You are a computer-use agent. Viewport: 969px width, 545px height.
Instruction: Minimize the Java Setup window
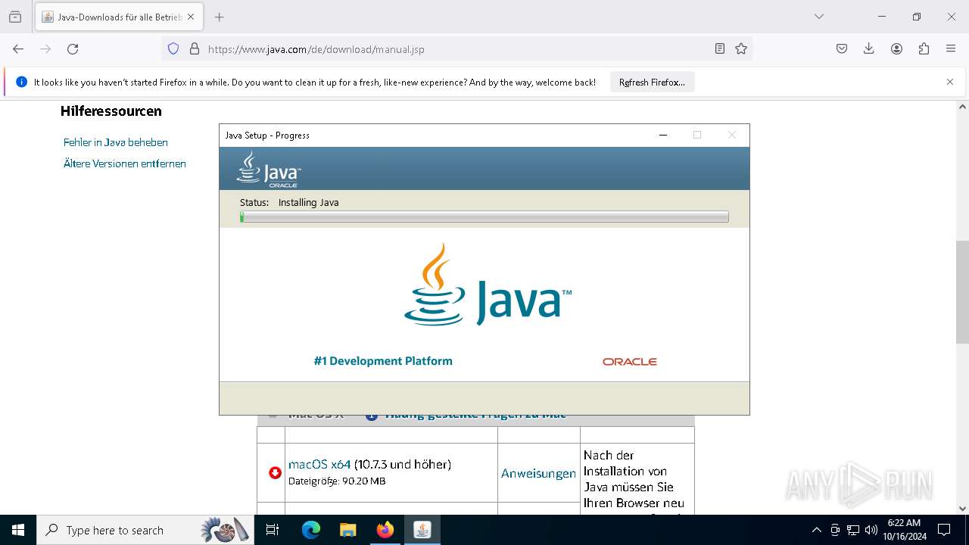coord(663,135)
